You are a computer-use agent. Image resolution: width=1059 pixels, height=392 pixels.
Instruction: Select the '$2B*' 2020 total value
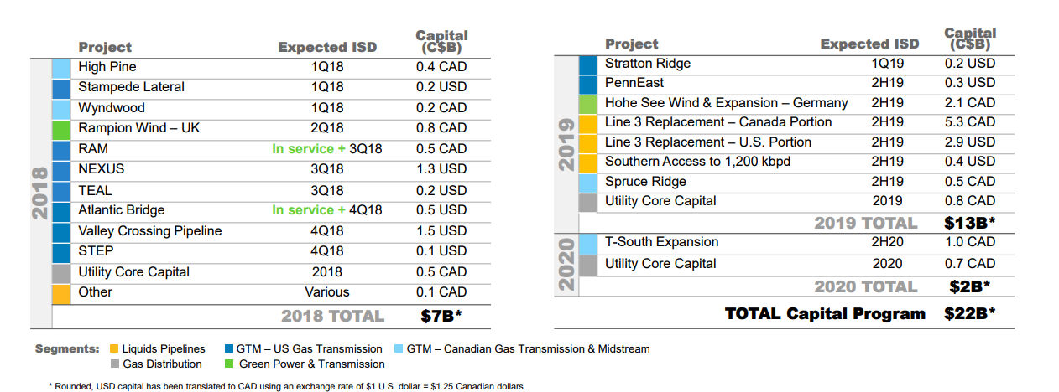971,287
